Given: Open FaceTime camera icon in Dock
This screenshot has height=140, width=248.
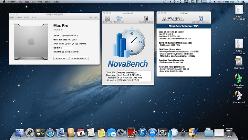Looking at the screenshot, I should (x=122, y=132).
